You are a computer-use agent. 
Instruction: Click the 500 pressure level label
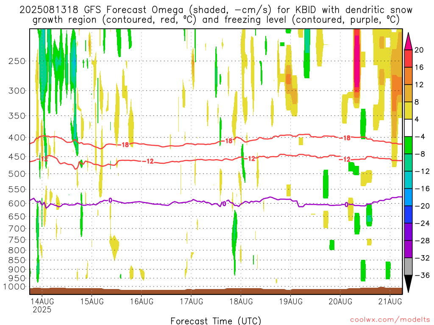coord(17,174)
